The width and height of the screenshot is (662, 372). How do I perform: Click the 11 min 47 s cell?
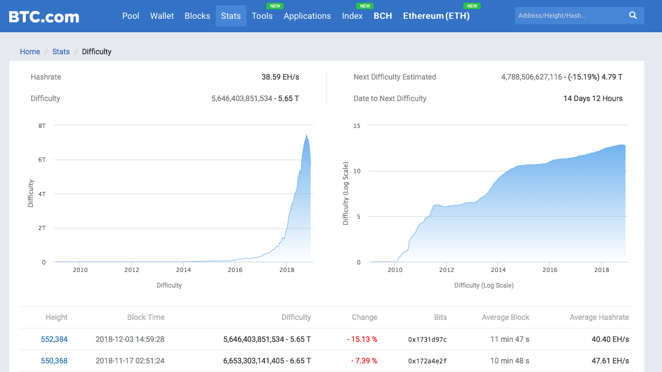(x=509, y=339)
